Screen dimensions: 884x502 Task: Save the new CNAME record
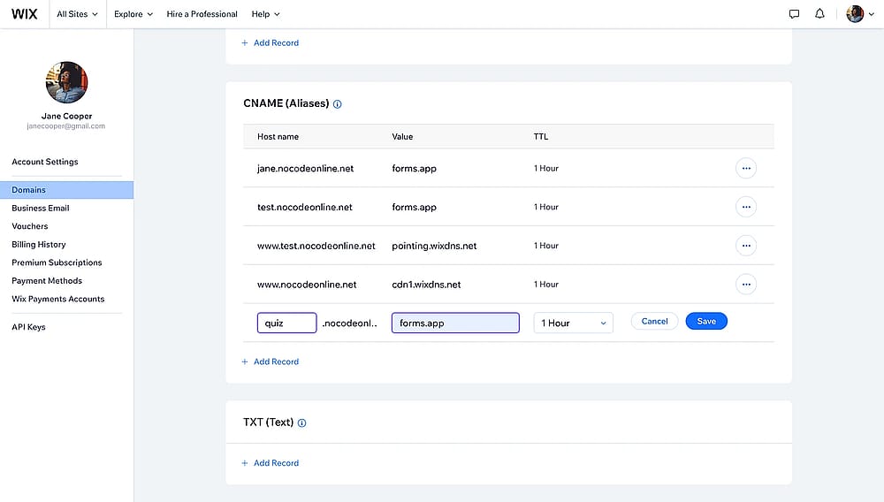[x=706, y=321]
